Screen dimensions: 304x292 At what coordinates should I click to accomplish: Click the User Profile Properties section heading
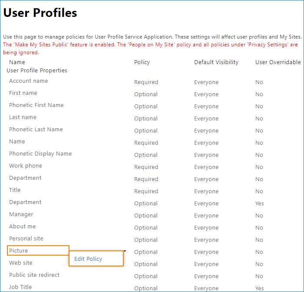click(x=37, y=70)
